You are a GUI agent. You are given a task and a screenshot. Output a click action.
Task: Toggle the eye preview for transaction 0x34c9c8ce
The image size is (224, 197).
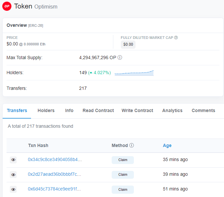coord(13,160)
